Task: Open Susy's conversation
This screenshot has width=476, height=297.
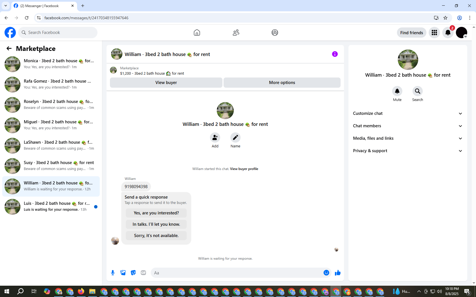Action: coord(51,166)
